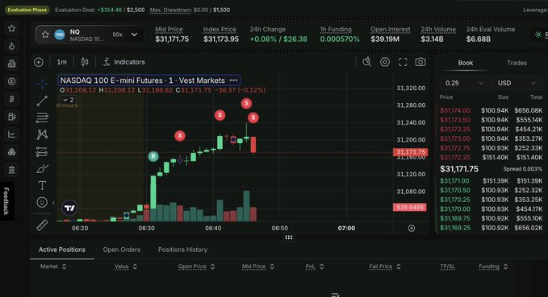Open quick search icon in chart toolbar
Screen dimensions: 548x297
pos(366,62)
